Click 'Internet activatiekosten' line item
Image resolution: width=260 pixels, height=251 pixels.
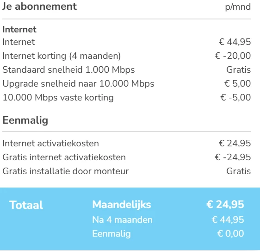pyautogui.click(x=51, y=144)
